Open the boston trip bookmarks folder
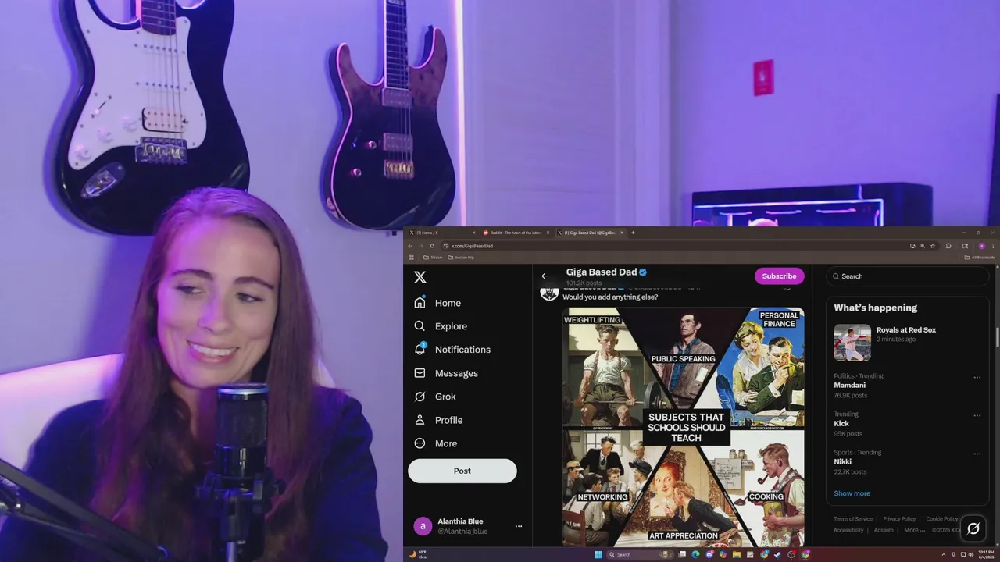The height and width of the screenshot is (562, 1000). coord(460,258)
